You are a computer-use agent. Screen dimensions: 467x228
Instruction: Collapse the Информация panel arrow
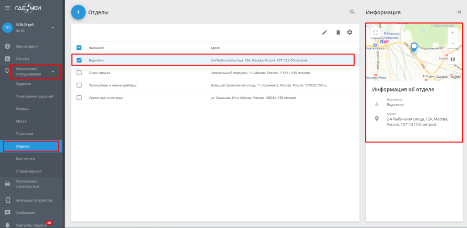(458, 12)
